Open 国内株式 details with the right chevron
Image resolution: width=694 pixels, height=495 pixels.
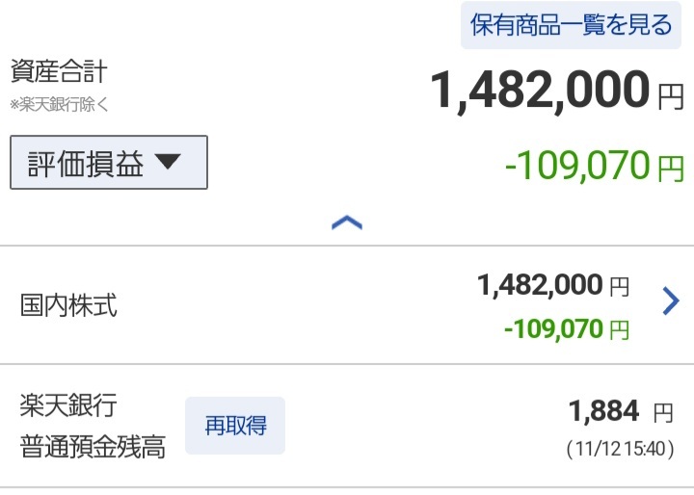click(x=672, y=302)
